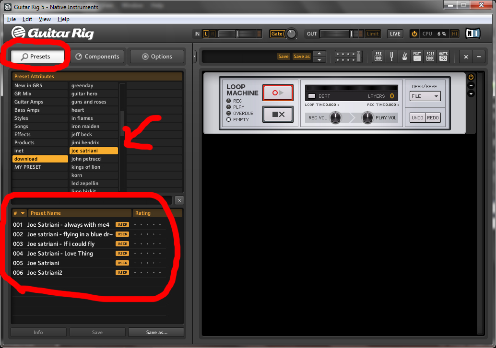Select the Guitar Amps attribute
Image resolution: width=496 pixels, height=348 pixels.
point(40,102)
